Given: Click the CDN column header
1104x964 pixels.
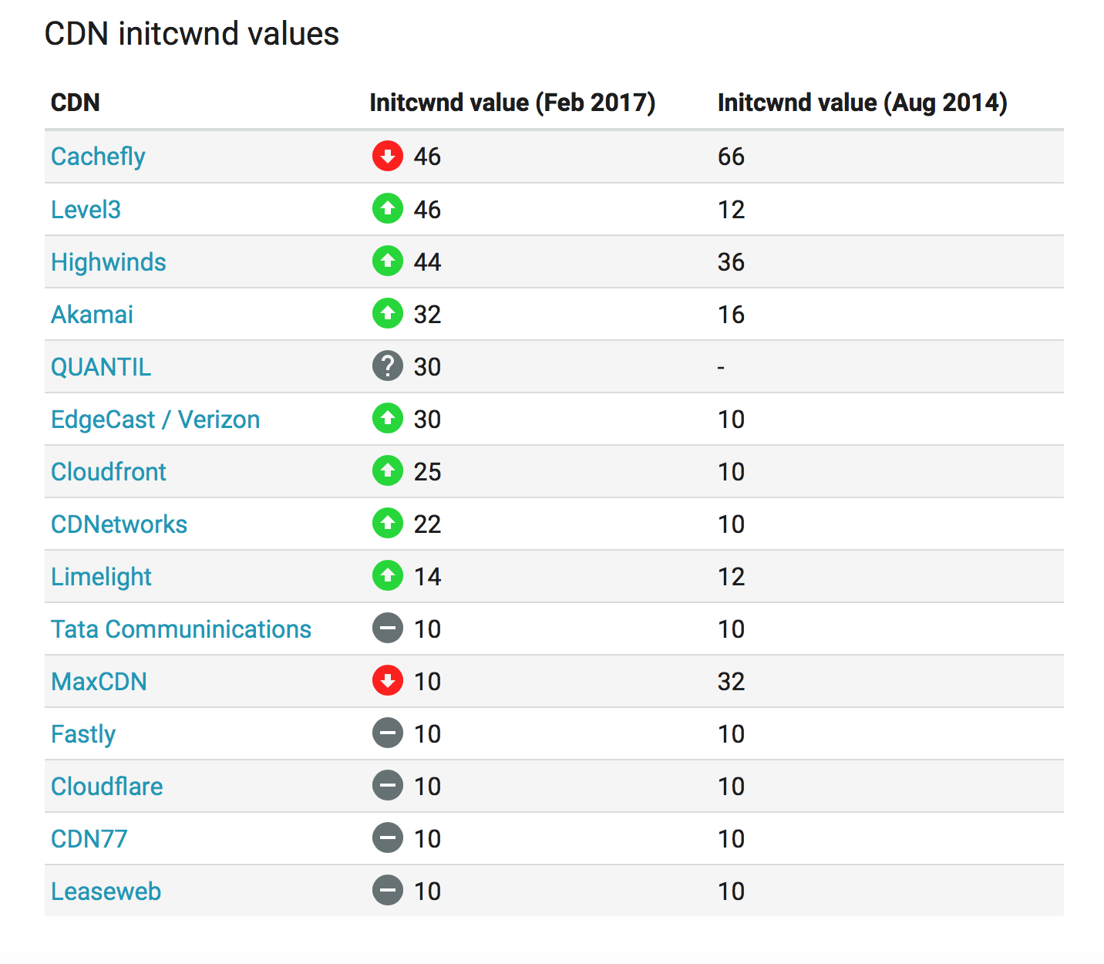Looking at the screenshot, I should (x=76, y=103).
